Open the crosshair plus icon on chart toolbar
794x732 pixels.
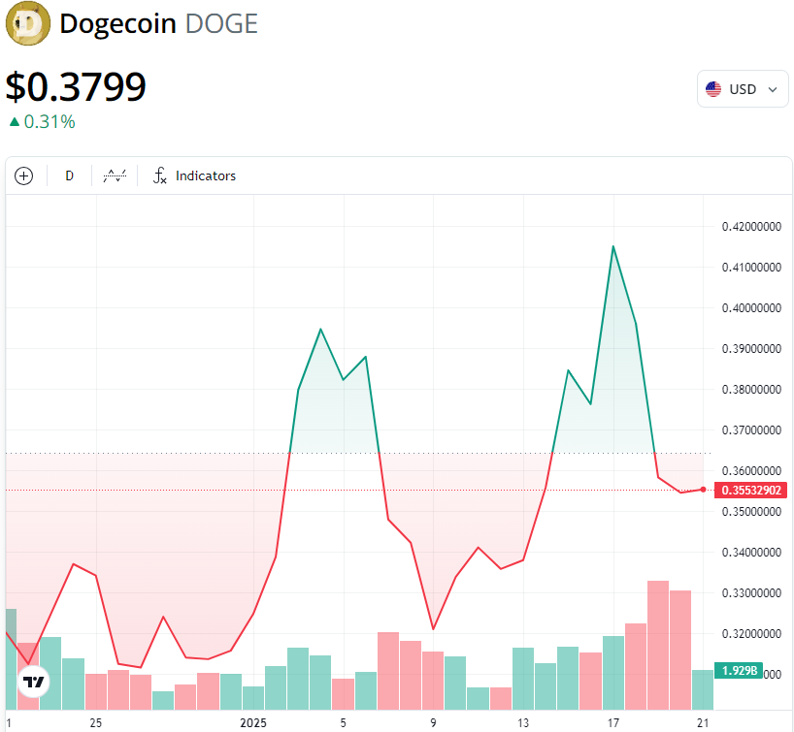(23, 175)
